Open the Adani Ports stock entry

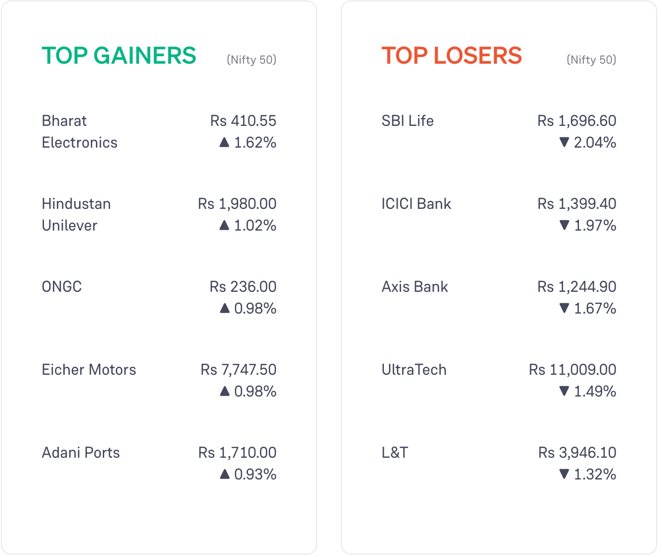[81, 452]
